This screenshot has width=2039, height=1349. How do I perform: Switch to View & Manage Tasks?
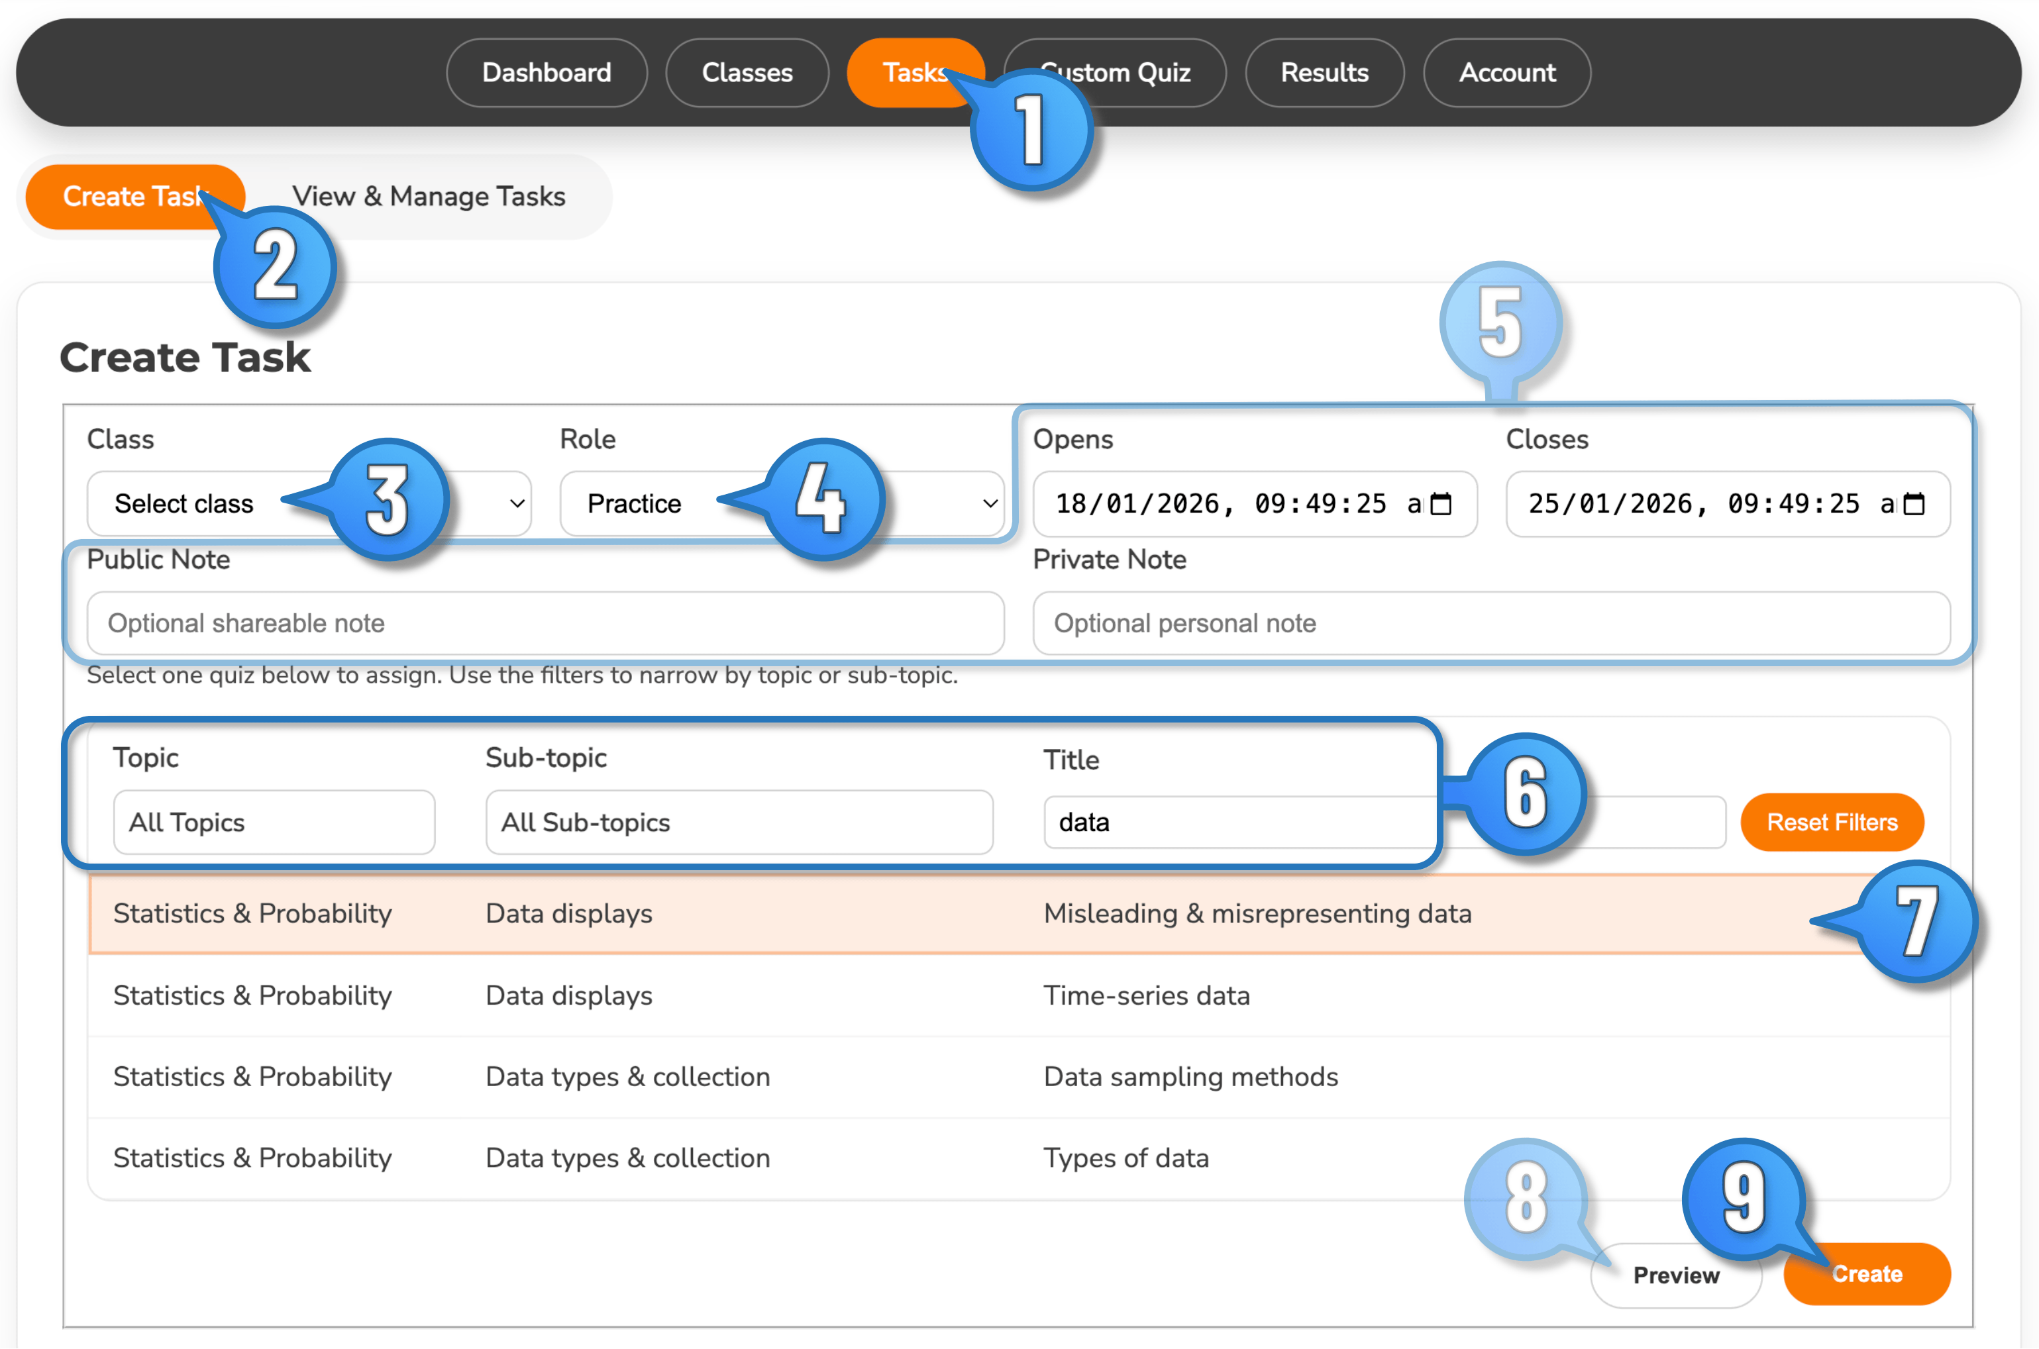[x=429, y=197]
